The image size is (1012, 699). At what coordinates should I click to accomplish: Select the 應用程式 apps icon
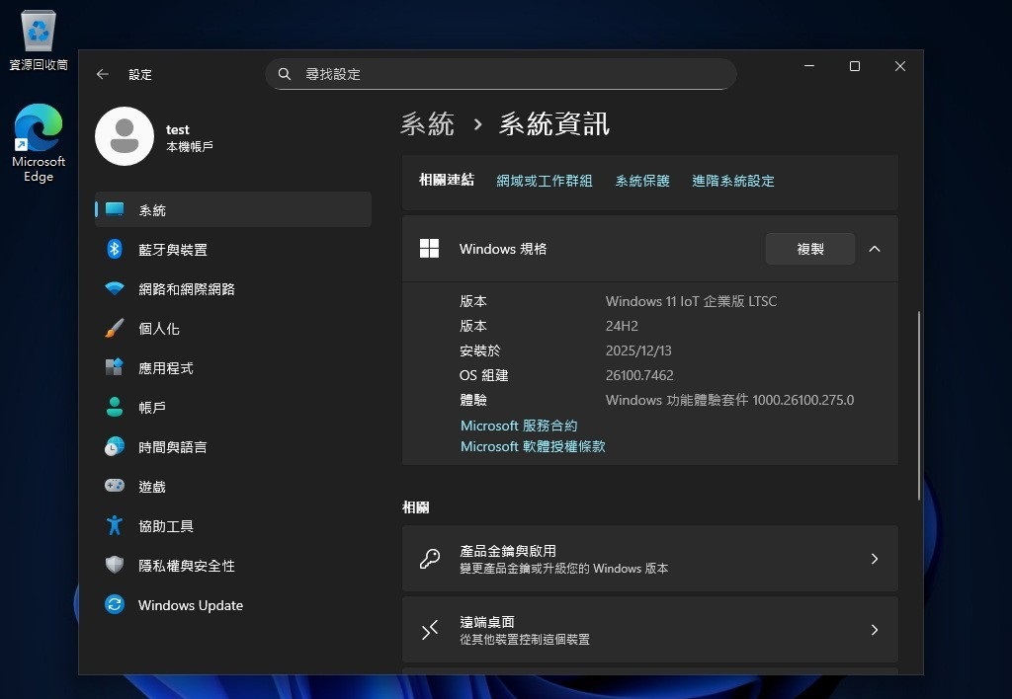(115, 368)
